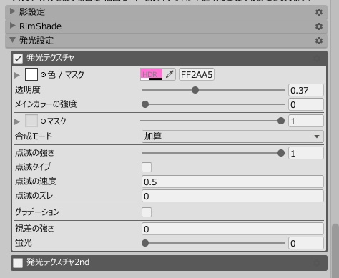
Task: Open the pink HDR emission color swatch
Action: coord(152,74)
